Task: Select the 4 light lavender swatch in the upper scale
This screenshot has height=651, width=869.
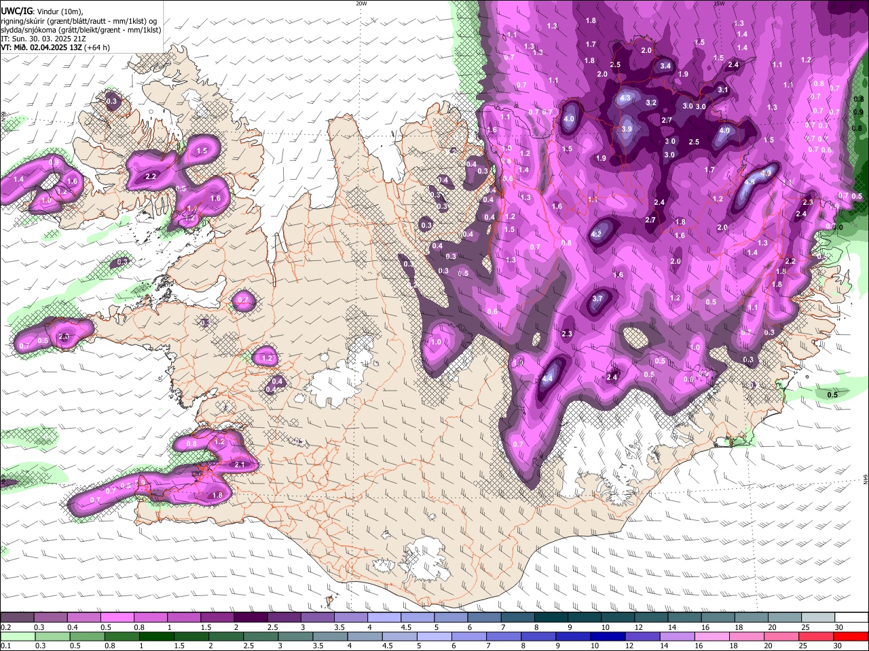Action: 384,618
